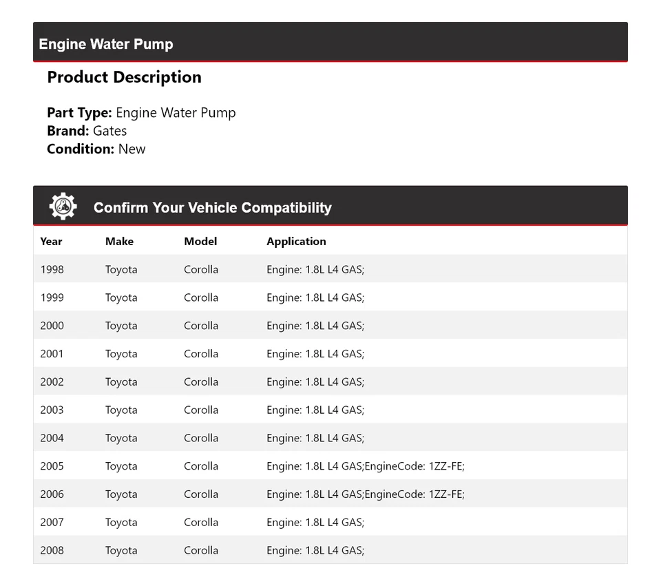Click the Confirm Your Vehicle Compatibility heading
The image size is (661, 586).
pyautogui.click(x=212, y=207)
